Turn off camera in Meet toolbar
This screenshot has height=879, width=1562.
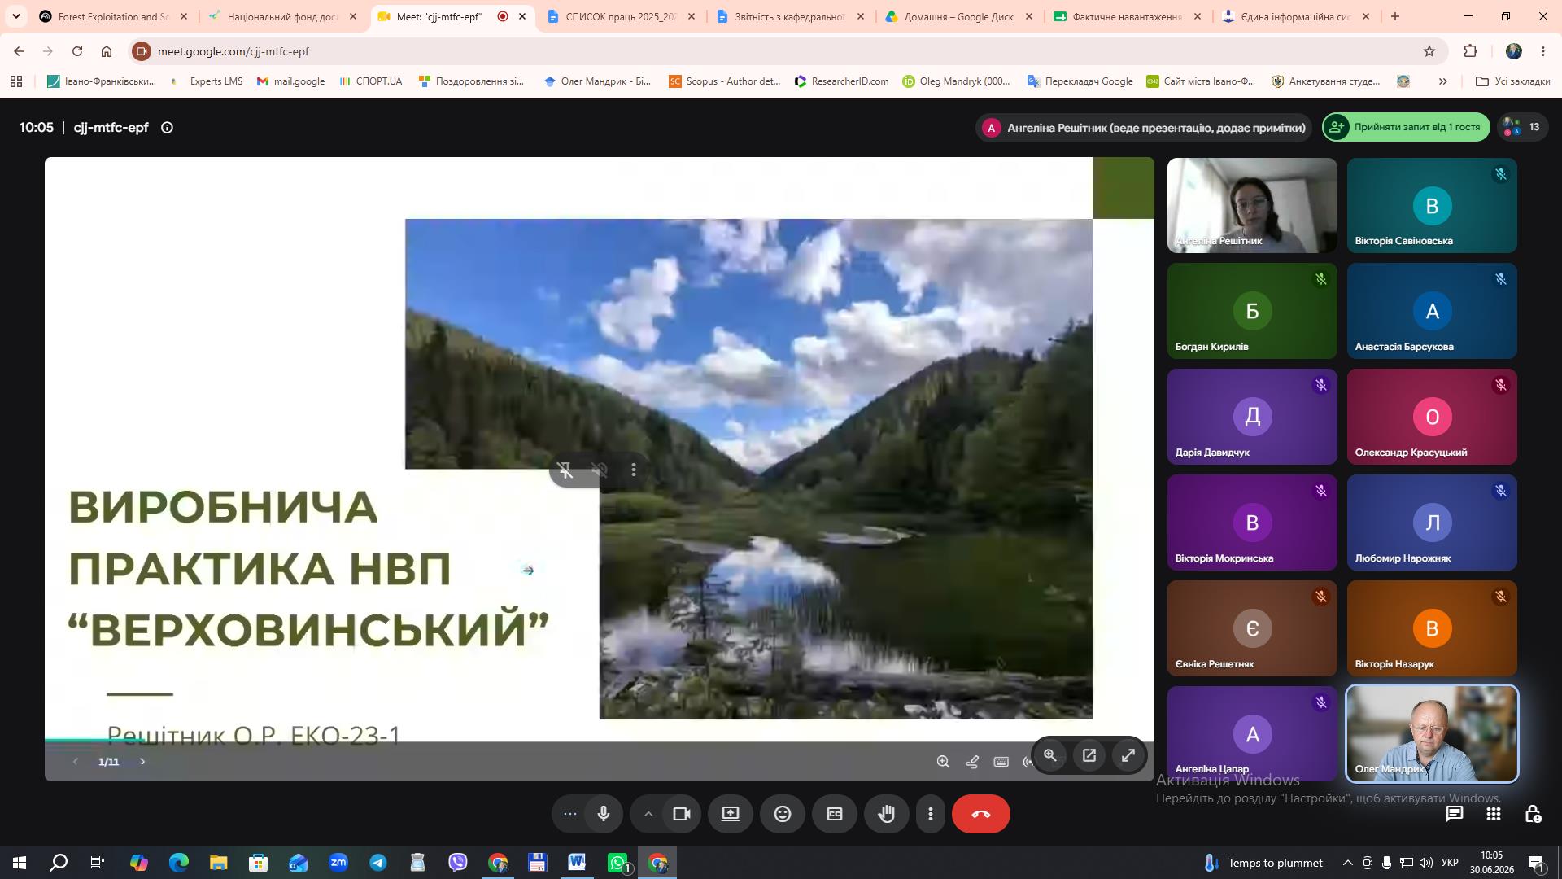point(682,814)
